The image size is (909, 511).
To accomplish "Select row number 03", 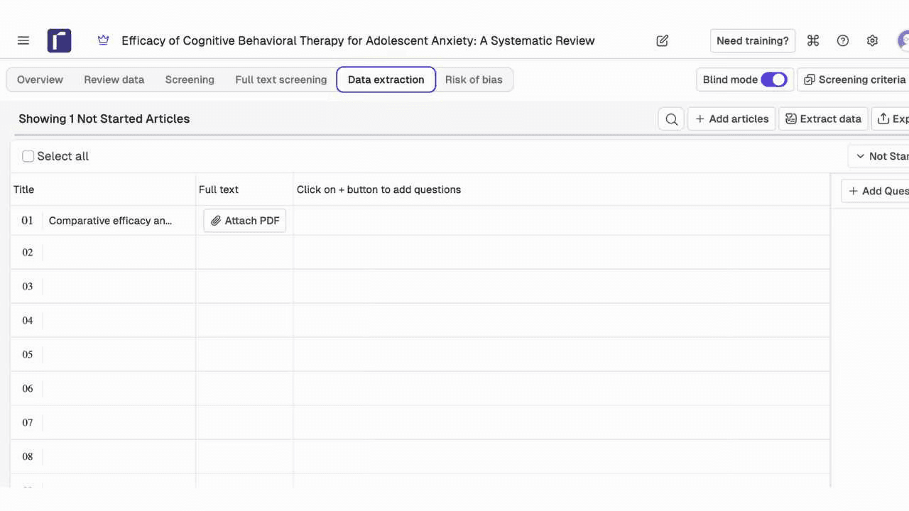I will tap(28, 286).
